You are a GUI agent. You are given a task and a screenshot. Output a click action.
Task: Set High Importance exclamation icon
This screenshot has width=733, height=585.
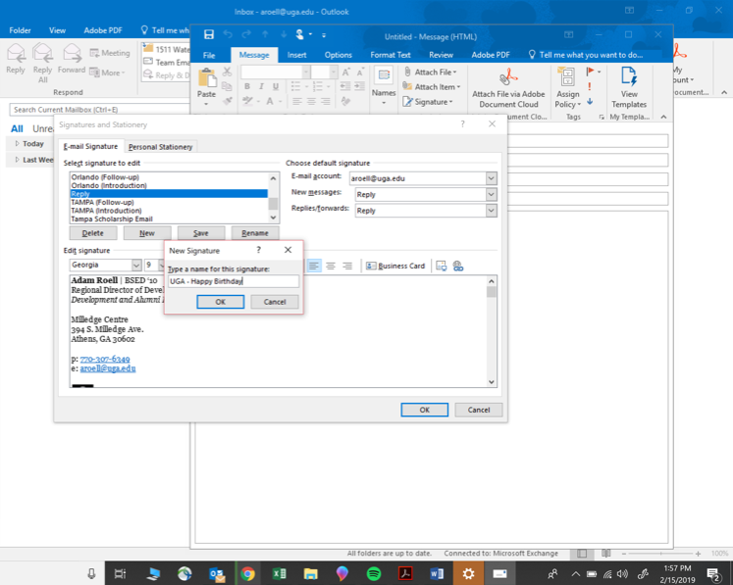point(590,86)
